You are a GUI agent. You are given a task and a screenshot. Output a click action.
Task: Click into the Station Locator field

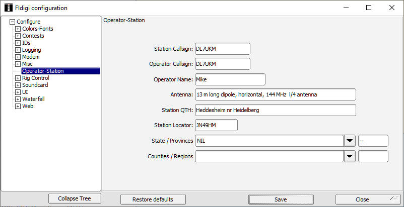(216, 125)
